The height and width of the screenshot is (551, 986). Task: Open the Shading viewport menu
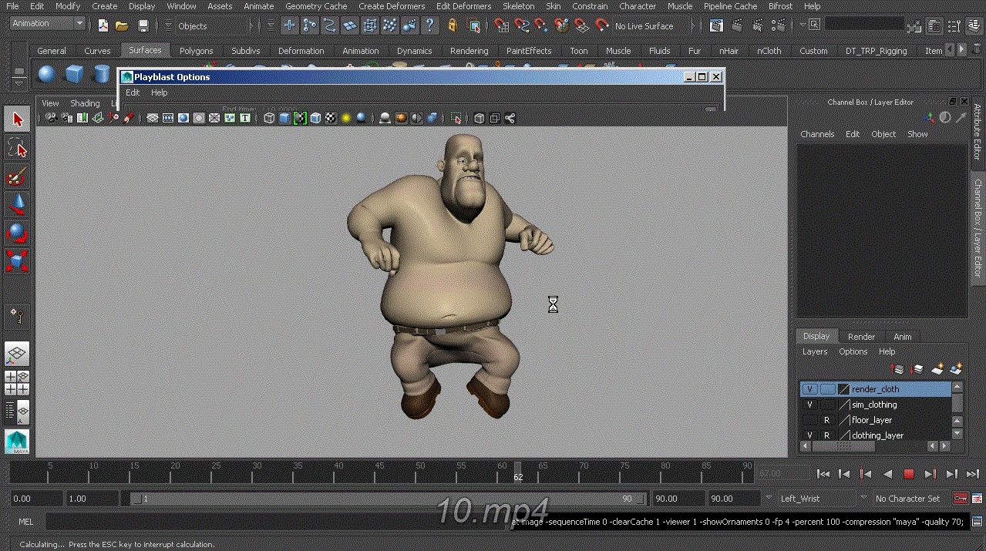tap(85, 103)
